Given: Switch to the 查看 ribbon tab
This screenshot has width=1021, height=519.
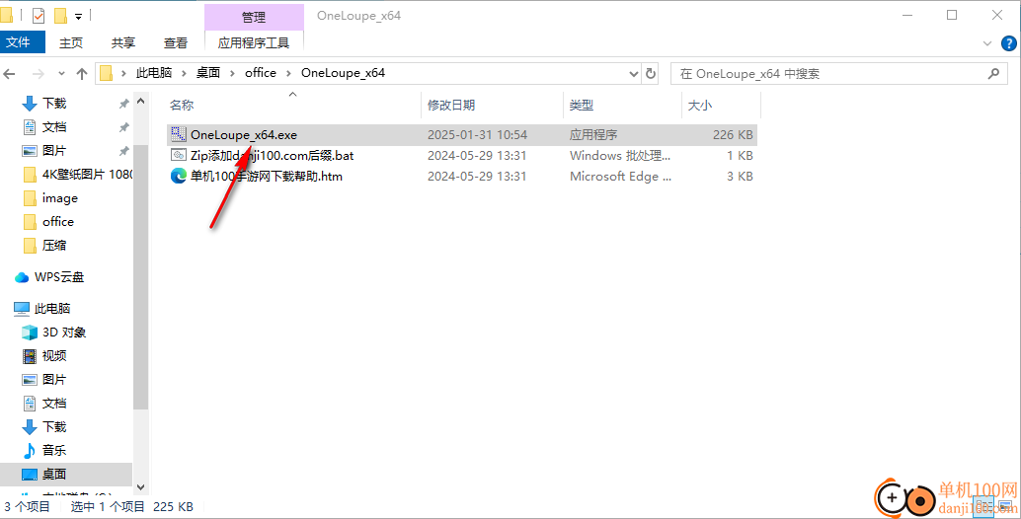Looking at the screenshot, I should tap(175, 43).
